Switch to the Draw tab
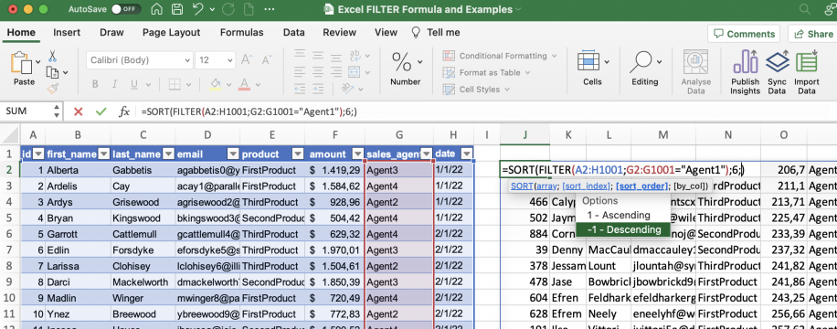 [111, 32]
